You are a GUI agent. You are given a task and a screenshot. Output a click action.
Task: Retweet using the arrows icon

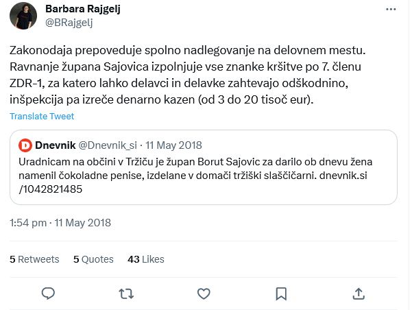[126, 294]
